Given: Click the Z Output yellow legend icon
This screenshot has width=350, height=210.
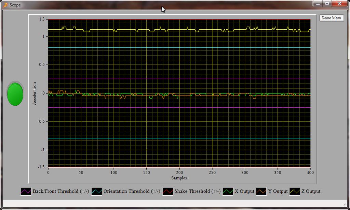Looking at the screenshot, I should [x=295, y=191].
